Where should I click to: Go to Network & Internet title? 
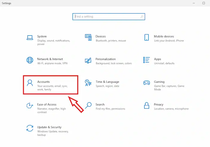click(50, 59)
